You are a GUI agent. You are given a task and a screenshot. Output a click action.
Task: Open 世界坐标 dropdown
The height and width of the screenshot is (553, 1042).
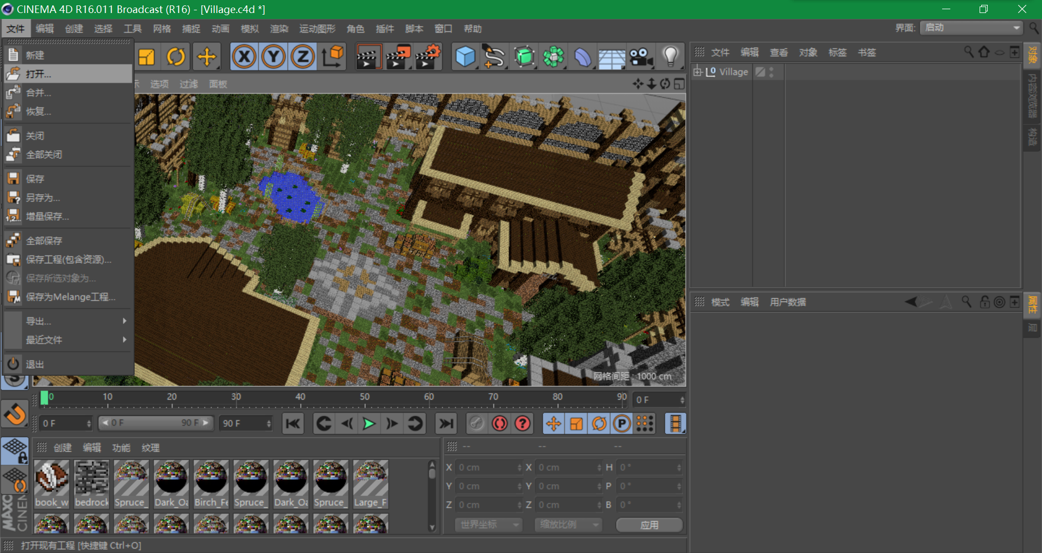pos(488,525)
